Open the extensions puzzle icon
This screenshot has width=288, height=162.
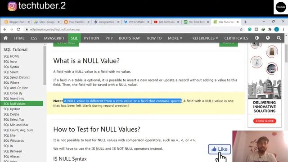pyautogui.click(x=270, y=29)
